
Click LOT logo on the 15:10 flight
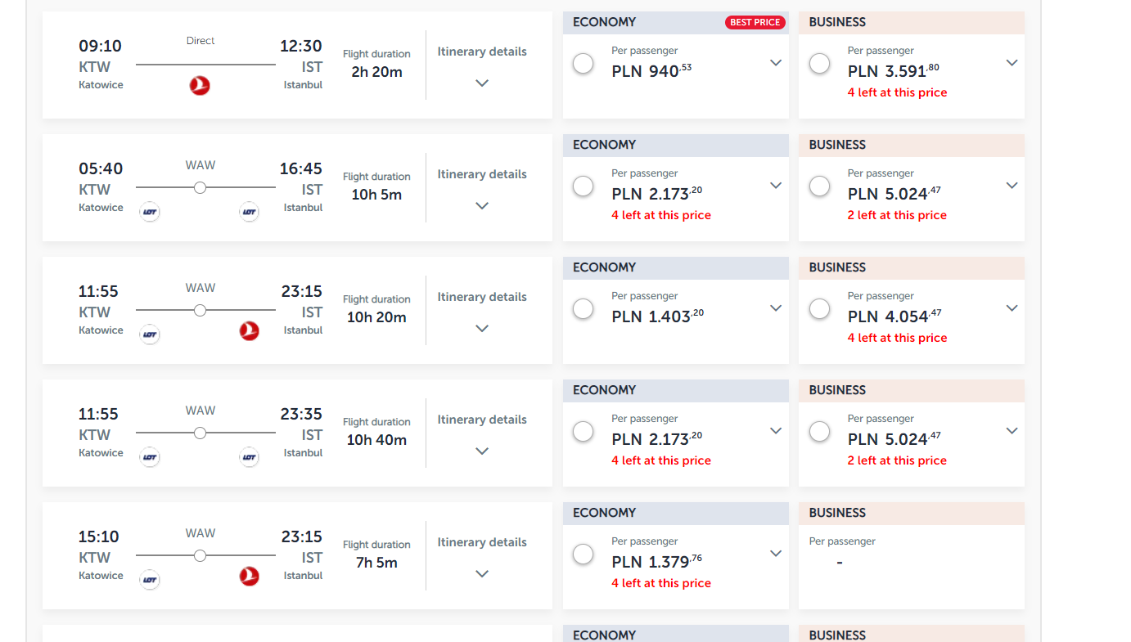(x=150, y=580)
